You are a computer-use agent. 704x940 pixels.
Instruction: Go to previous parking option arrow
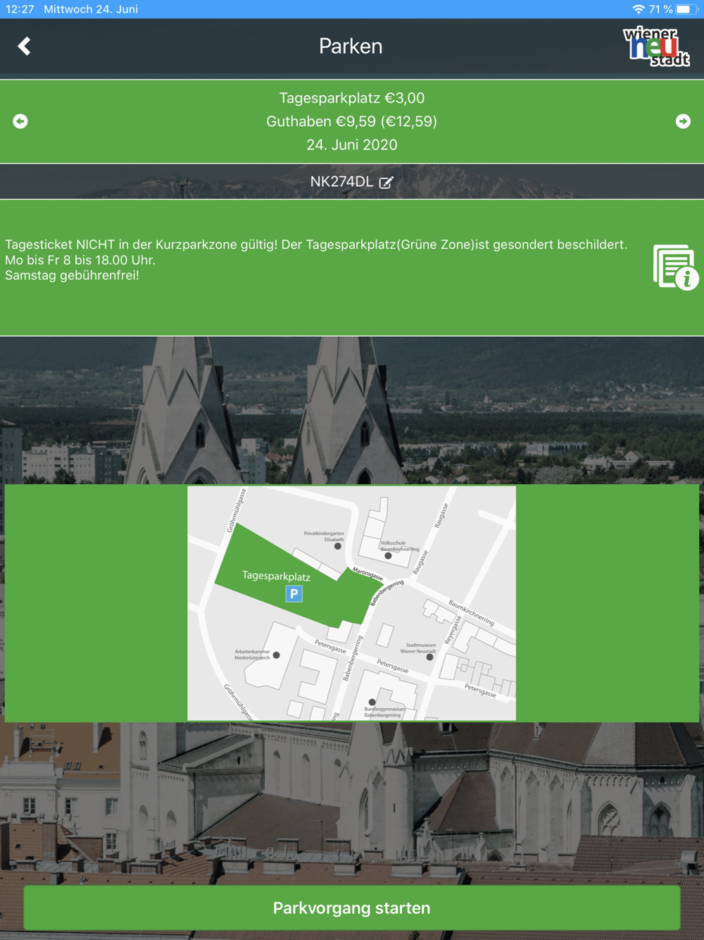[20, 121]
